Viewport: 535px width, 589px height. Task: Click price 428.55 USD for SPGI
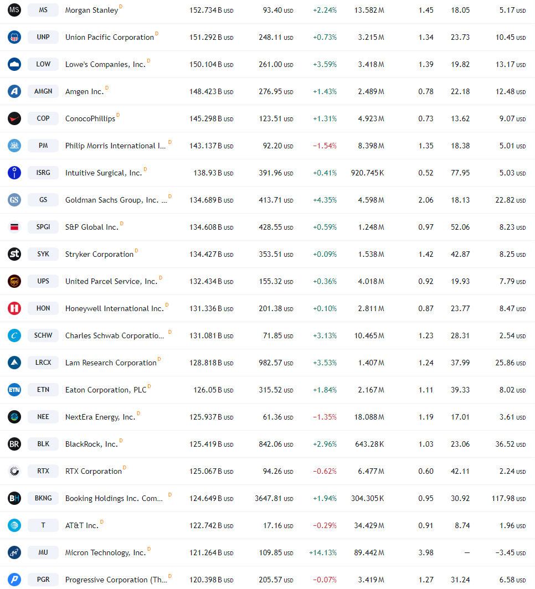(276, 227)
